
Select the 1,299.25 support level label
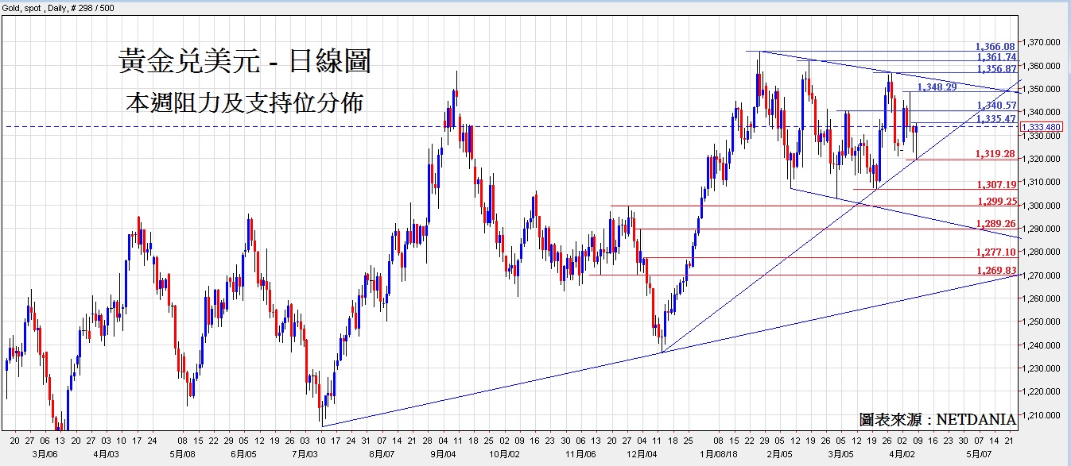(x=995, y=202)
